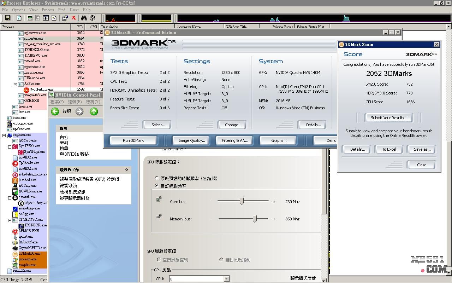Image resolution: width=452 pixels, height=283 pixels.
Task: Select the factory default clock radio button
Action: [157, 179]
